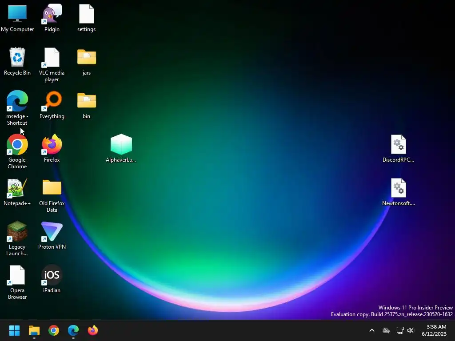Viewport: 455px width, 341px height.
Task: Click the cloud sync tray icon
Action: point(386,330)
